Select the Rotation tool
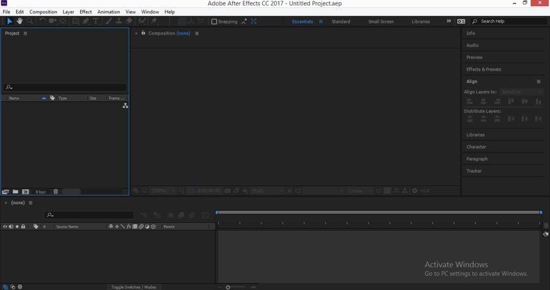 [43, 21]
